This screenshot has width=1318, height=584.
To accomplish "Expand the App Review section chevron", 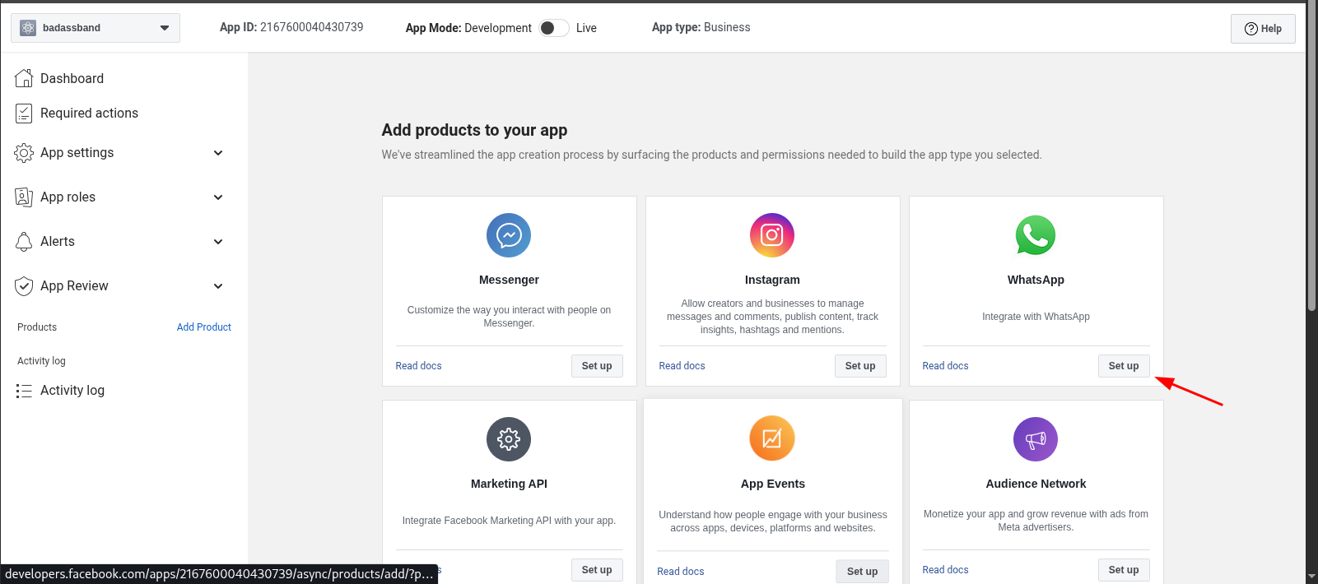I will 218,286.
